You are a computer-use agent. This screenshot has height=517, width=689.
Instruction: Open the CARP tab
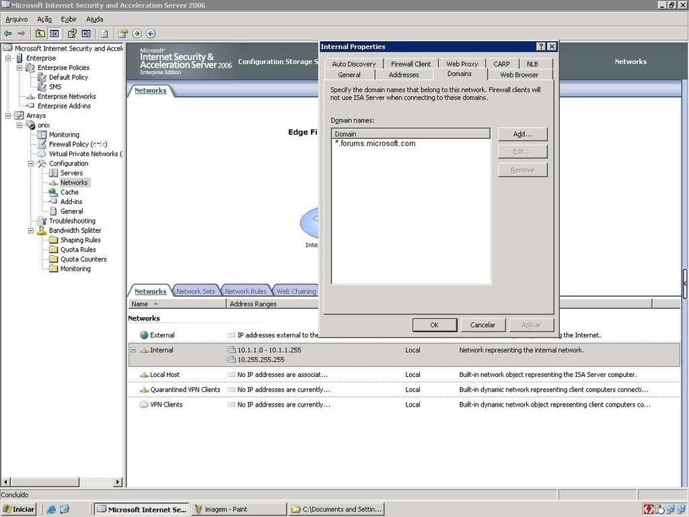[x=501, y=64]
